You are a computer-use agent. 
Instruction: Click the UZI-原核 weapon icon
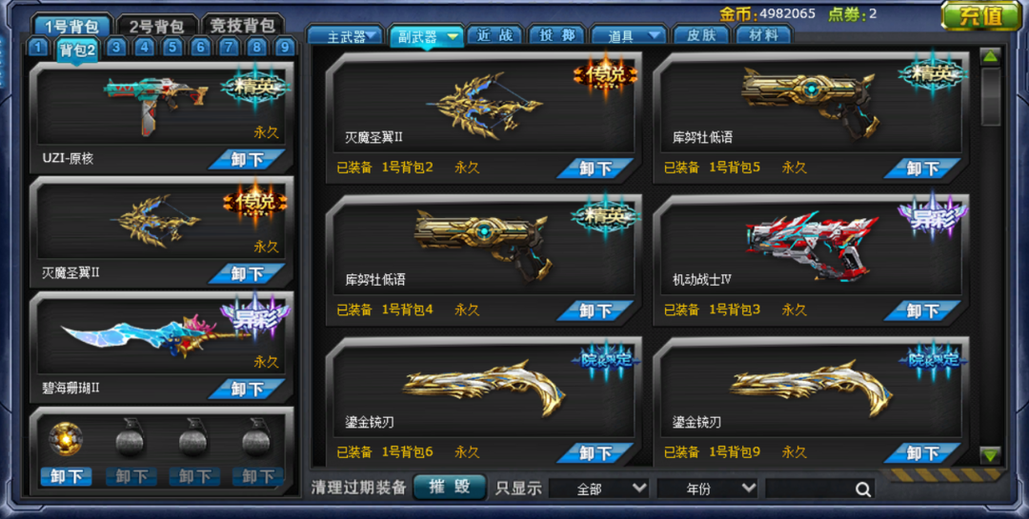tap(155, 103)
